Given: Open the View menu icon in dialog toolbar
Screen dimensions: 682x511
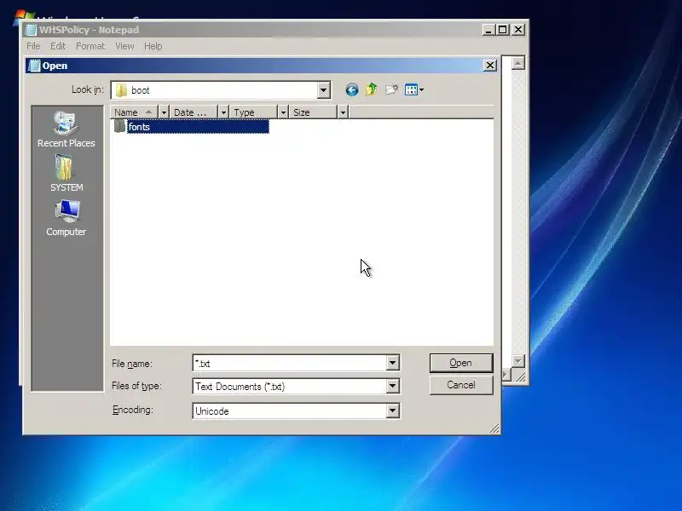Looking at the screenshot, I should coord(411,90).
